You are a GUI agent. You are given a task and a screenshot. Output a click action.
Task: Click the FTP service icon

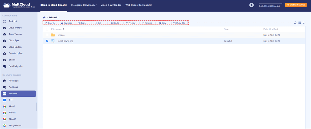(4, 100)
